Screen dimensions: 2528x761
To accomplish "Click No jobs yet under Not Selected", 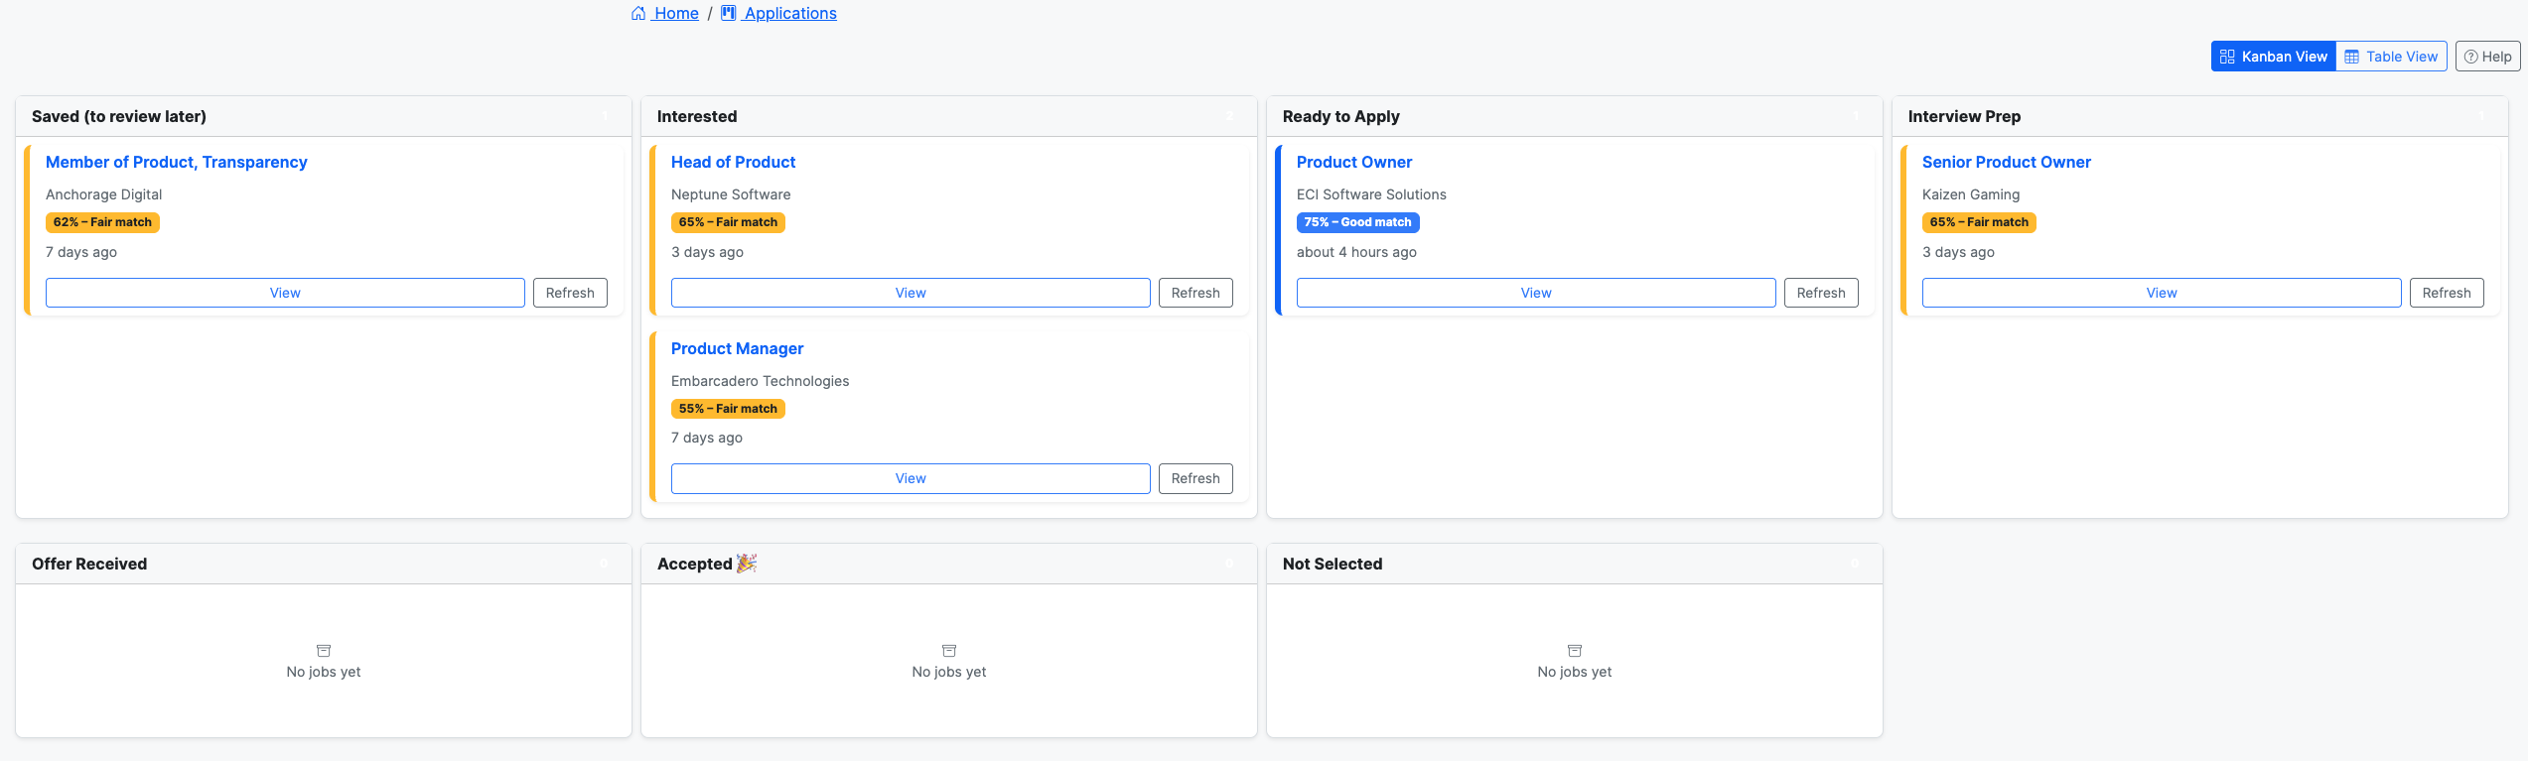I will 1575,672.
